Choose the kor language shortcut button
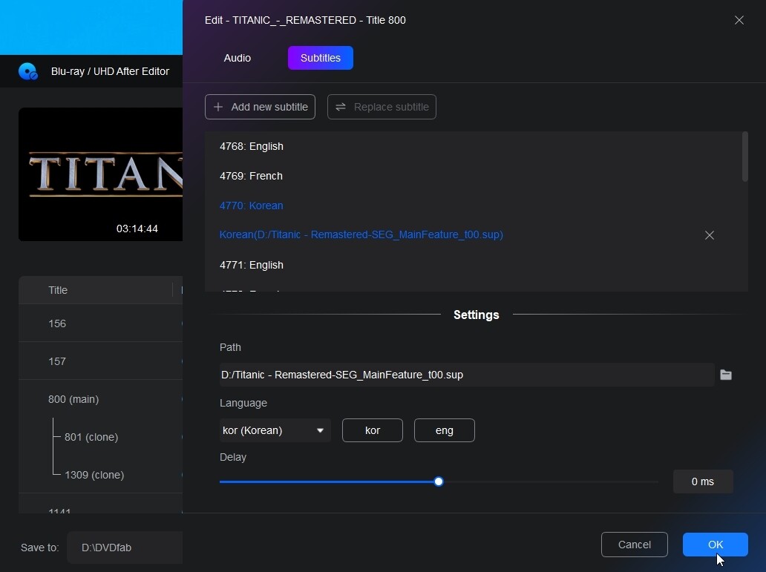766x572 pixels. point(372,430)
